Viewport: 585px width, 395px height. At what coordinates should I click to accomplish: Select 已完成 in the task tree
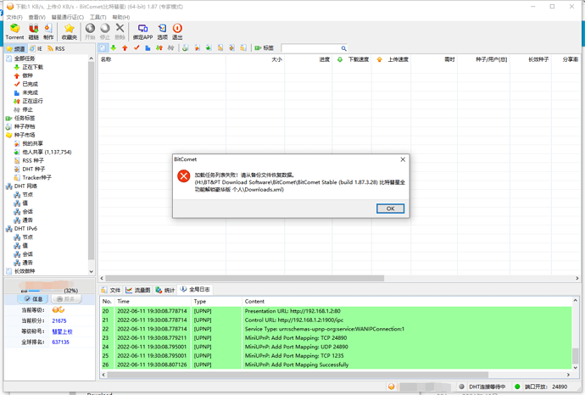(x=30, y=84)
